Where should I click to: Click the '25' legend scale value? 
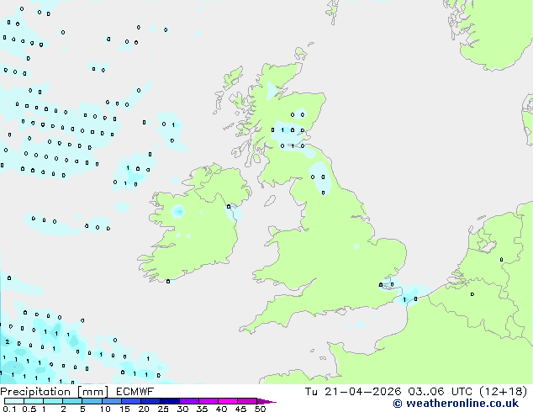tap(163, 409)
